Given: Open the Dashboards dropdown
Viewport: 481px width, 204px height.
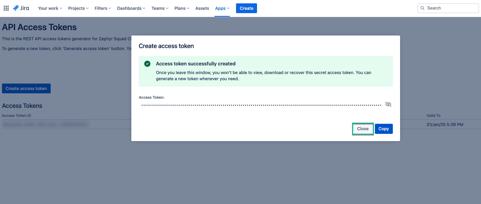Looking at the screenshot, I should pos(131,8).
